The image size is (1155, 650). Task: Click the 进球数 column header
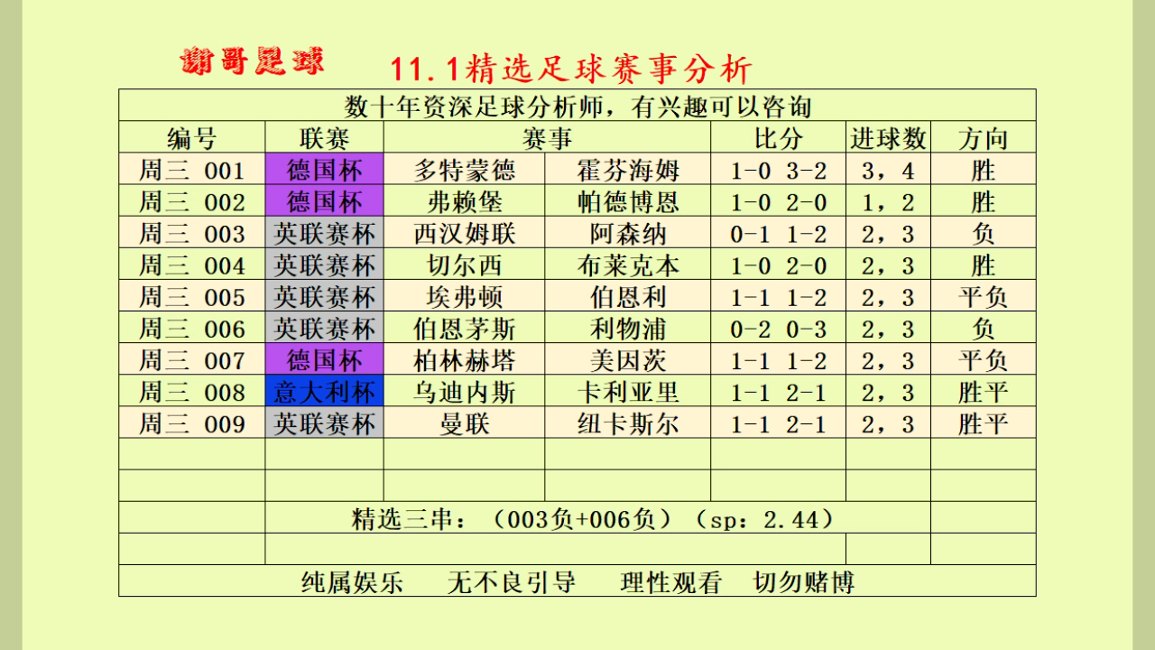tap(888, 138)
